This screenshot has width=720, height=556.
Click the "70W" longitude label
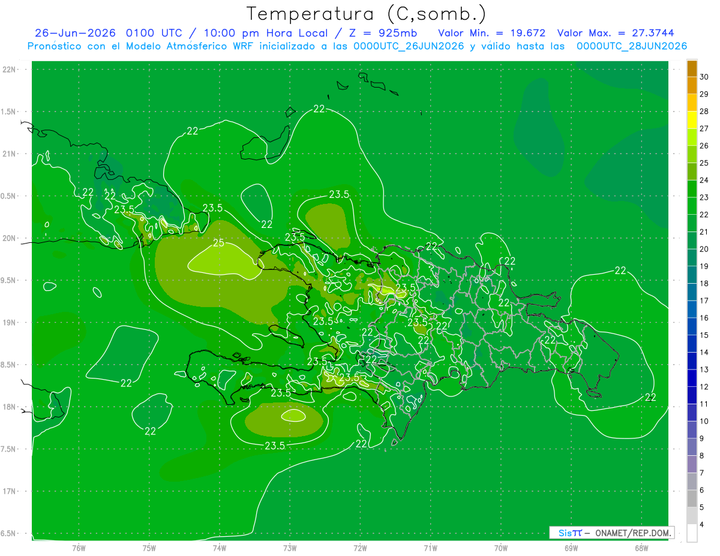(501, 548)
